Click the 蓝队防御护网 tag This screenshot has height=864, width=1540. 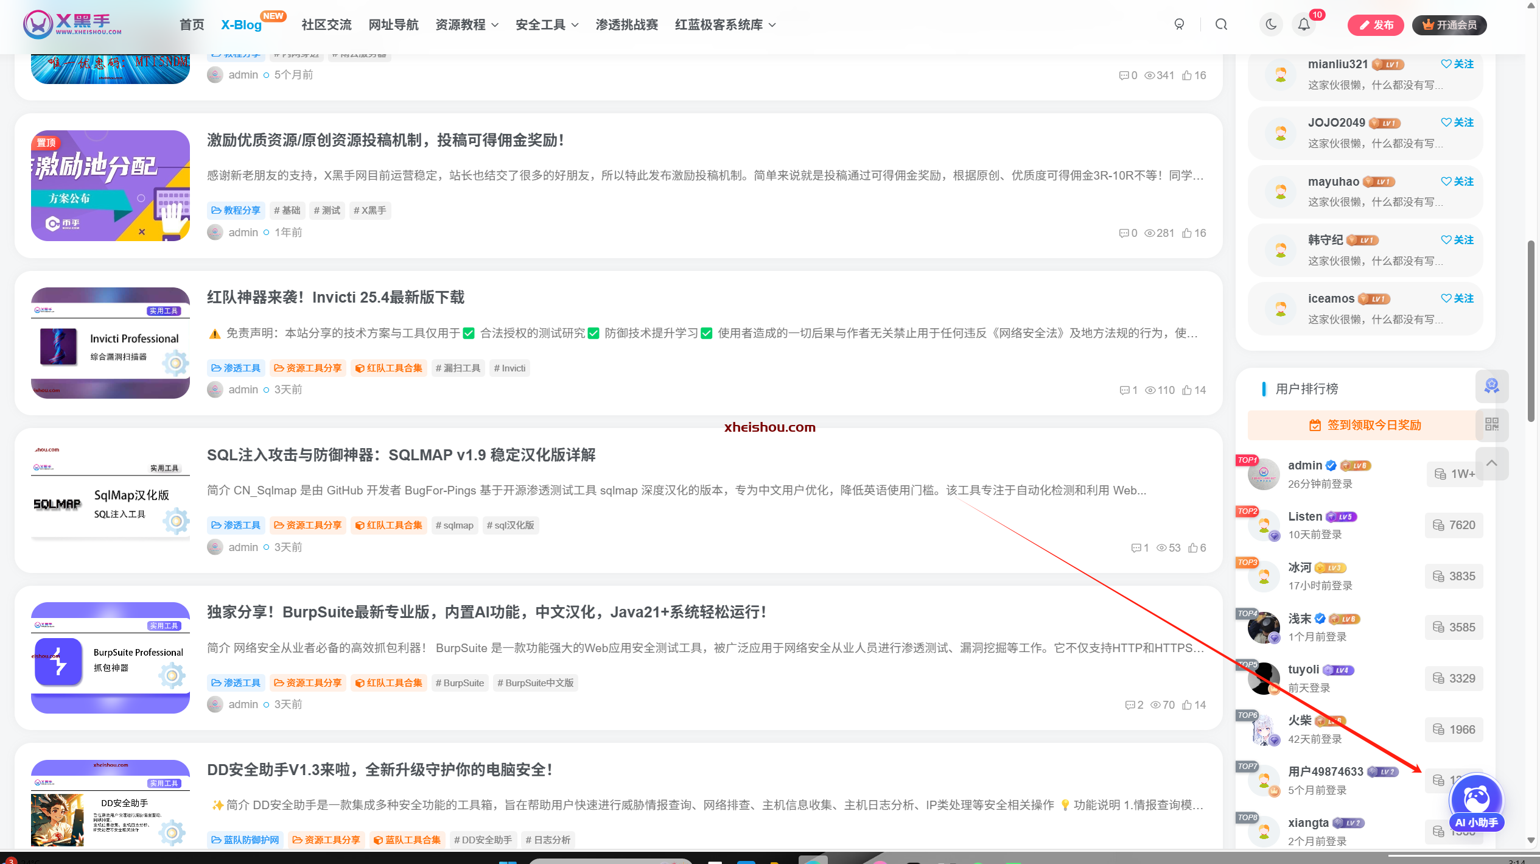tap(245, 840)
